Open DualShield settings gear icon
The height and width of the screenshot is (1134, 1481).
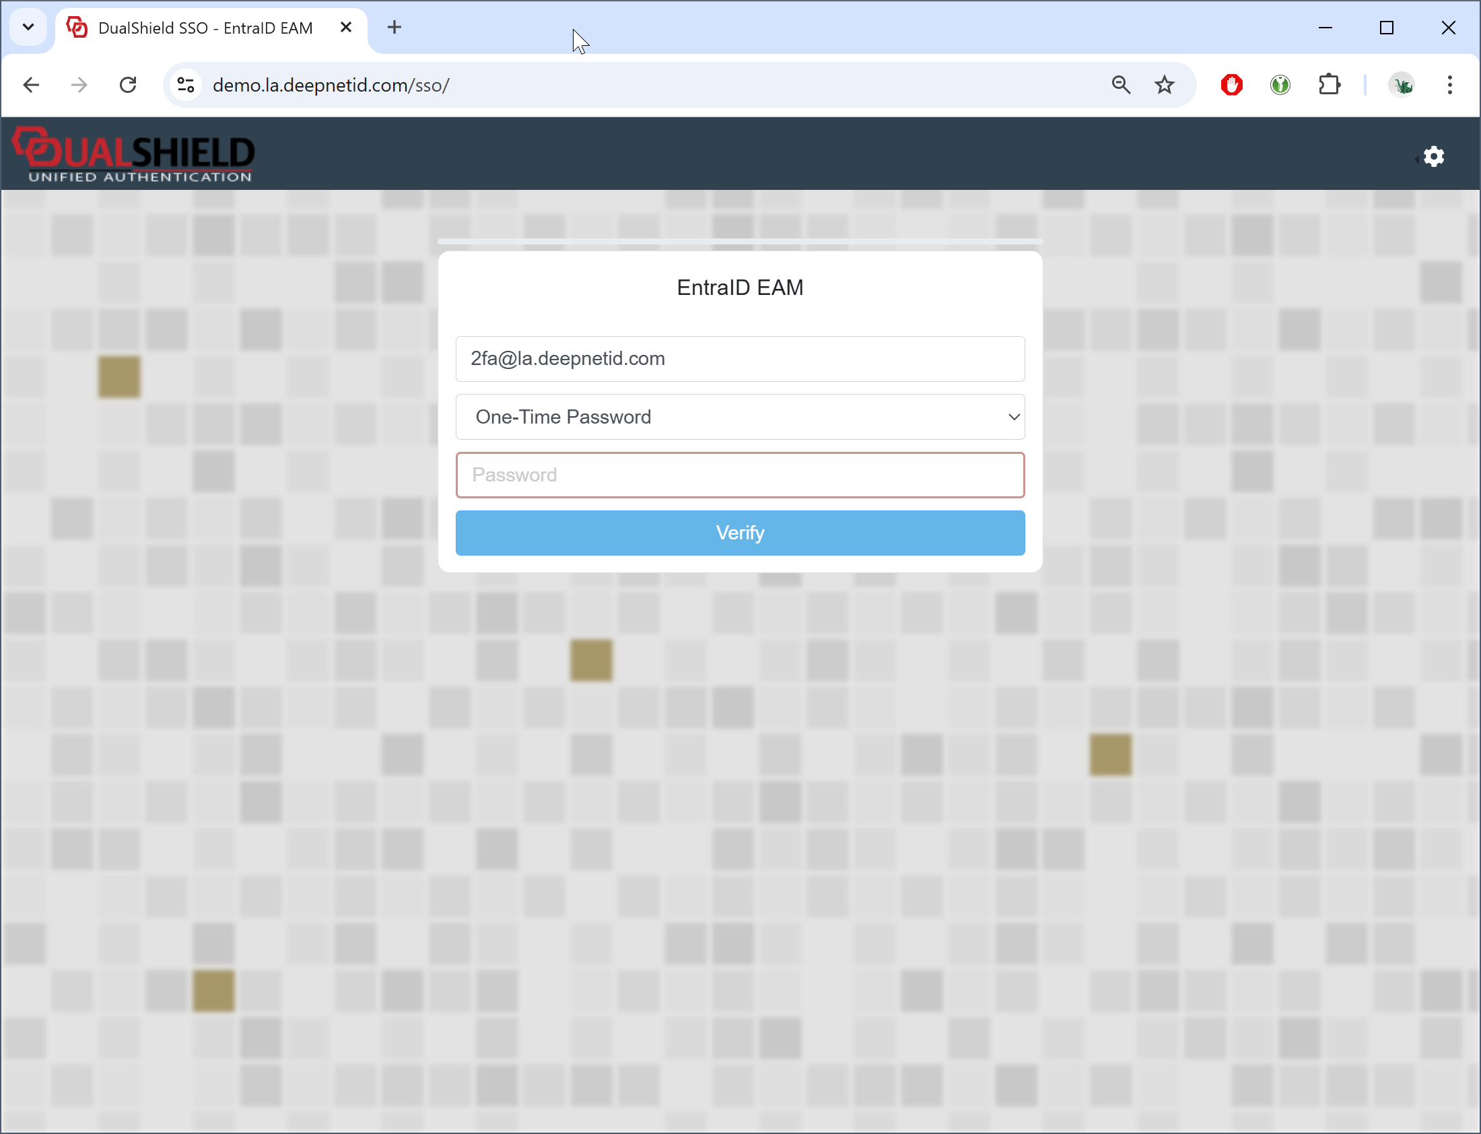click(1433, 157)
